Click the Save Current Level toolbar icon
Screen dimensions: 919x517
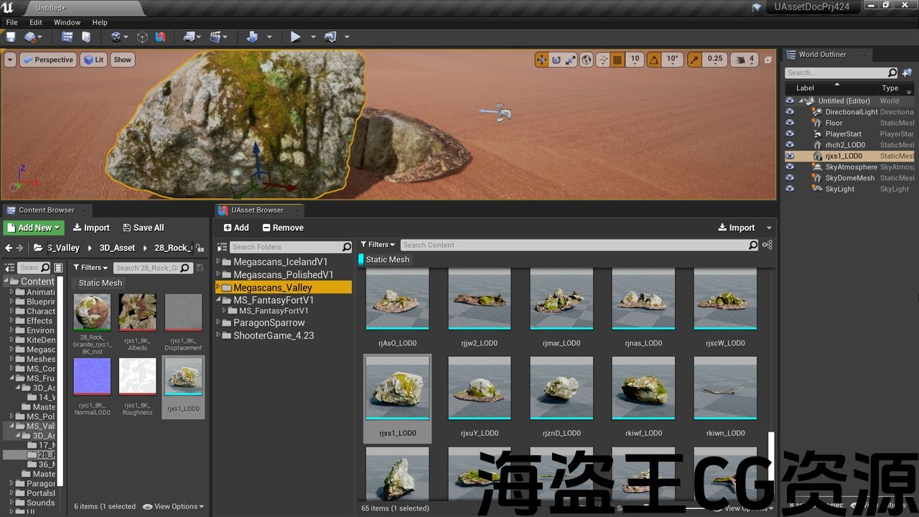pyautogui.click(x=11, y=37)
